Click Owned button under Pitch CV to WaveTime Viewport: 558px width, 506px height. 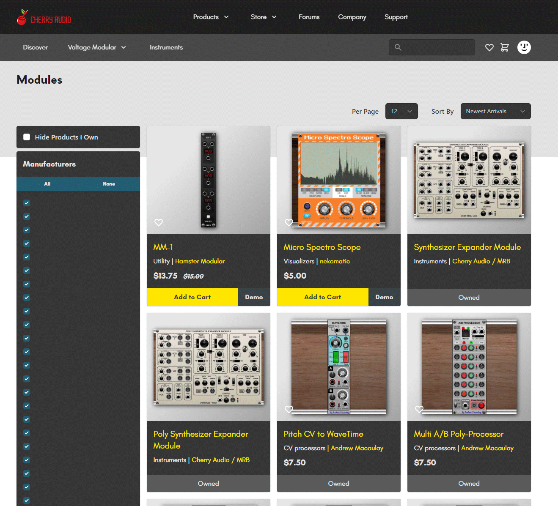339,484
